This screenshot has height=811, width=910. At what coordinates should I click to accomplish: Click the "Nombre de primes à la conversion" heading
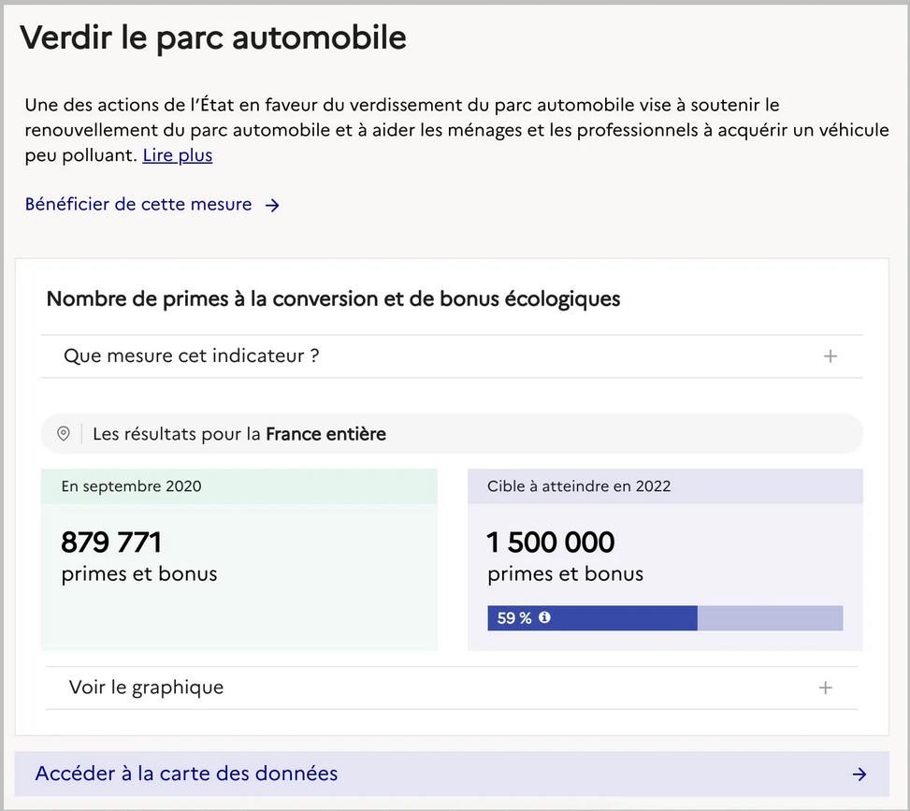click(x=333, y=299)
